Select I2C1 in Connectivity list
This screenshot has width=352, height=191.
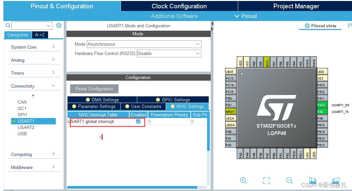click(x=22, y=108)
